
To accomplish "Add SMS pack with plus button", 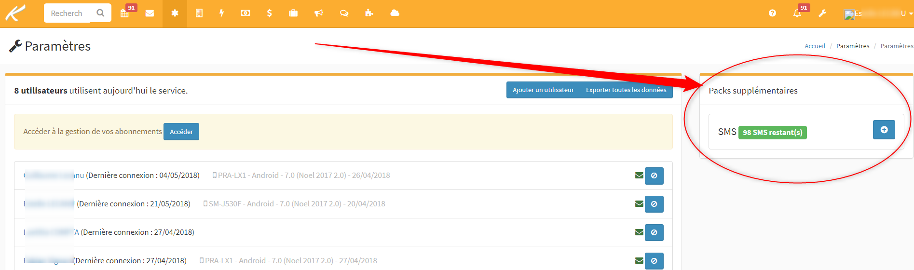I will [x=884, y=130].
